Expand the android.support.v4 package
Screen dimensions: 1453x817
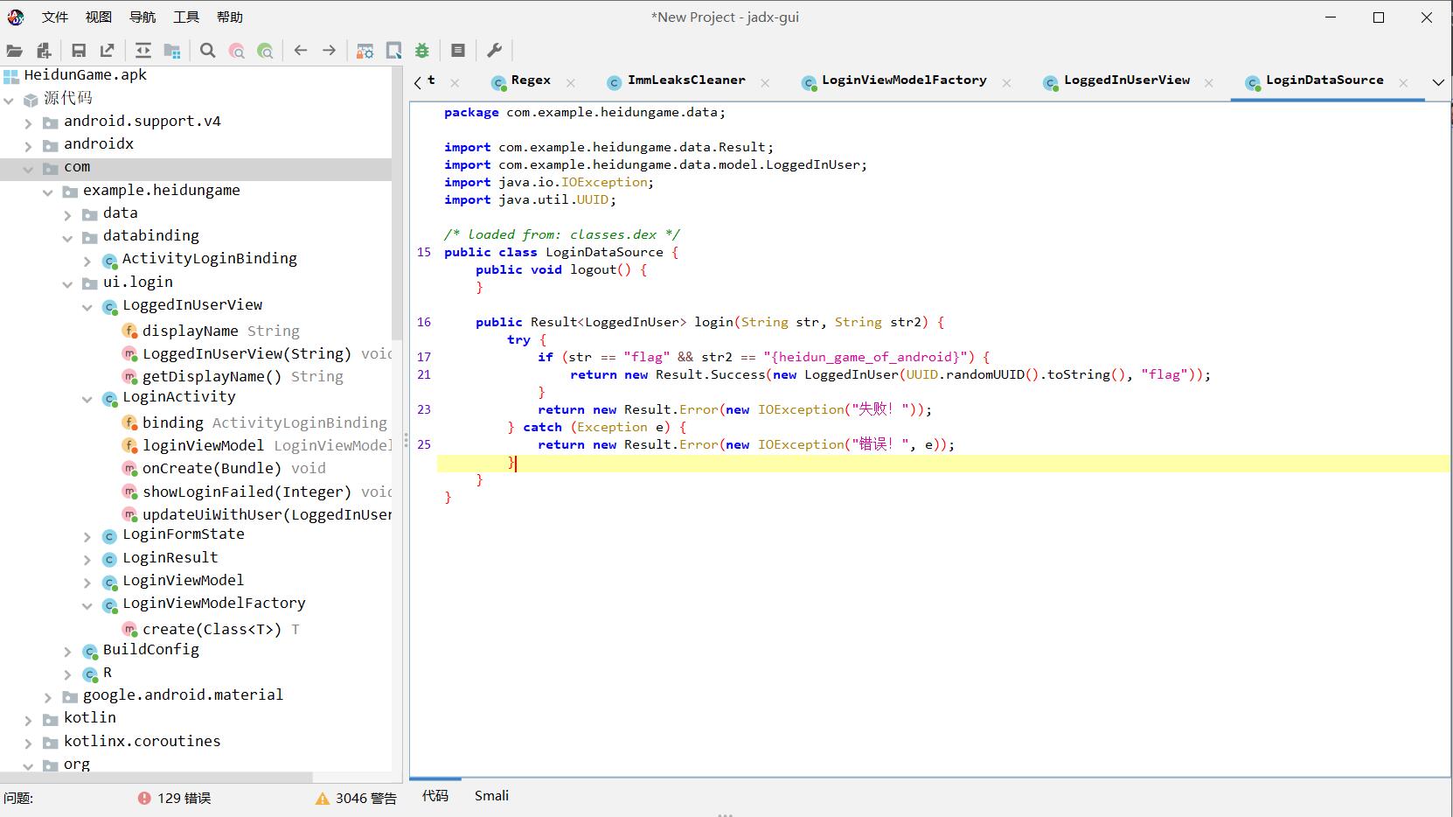(28, 122)
